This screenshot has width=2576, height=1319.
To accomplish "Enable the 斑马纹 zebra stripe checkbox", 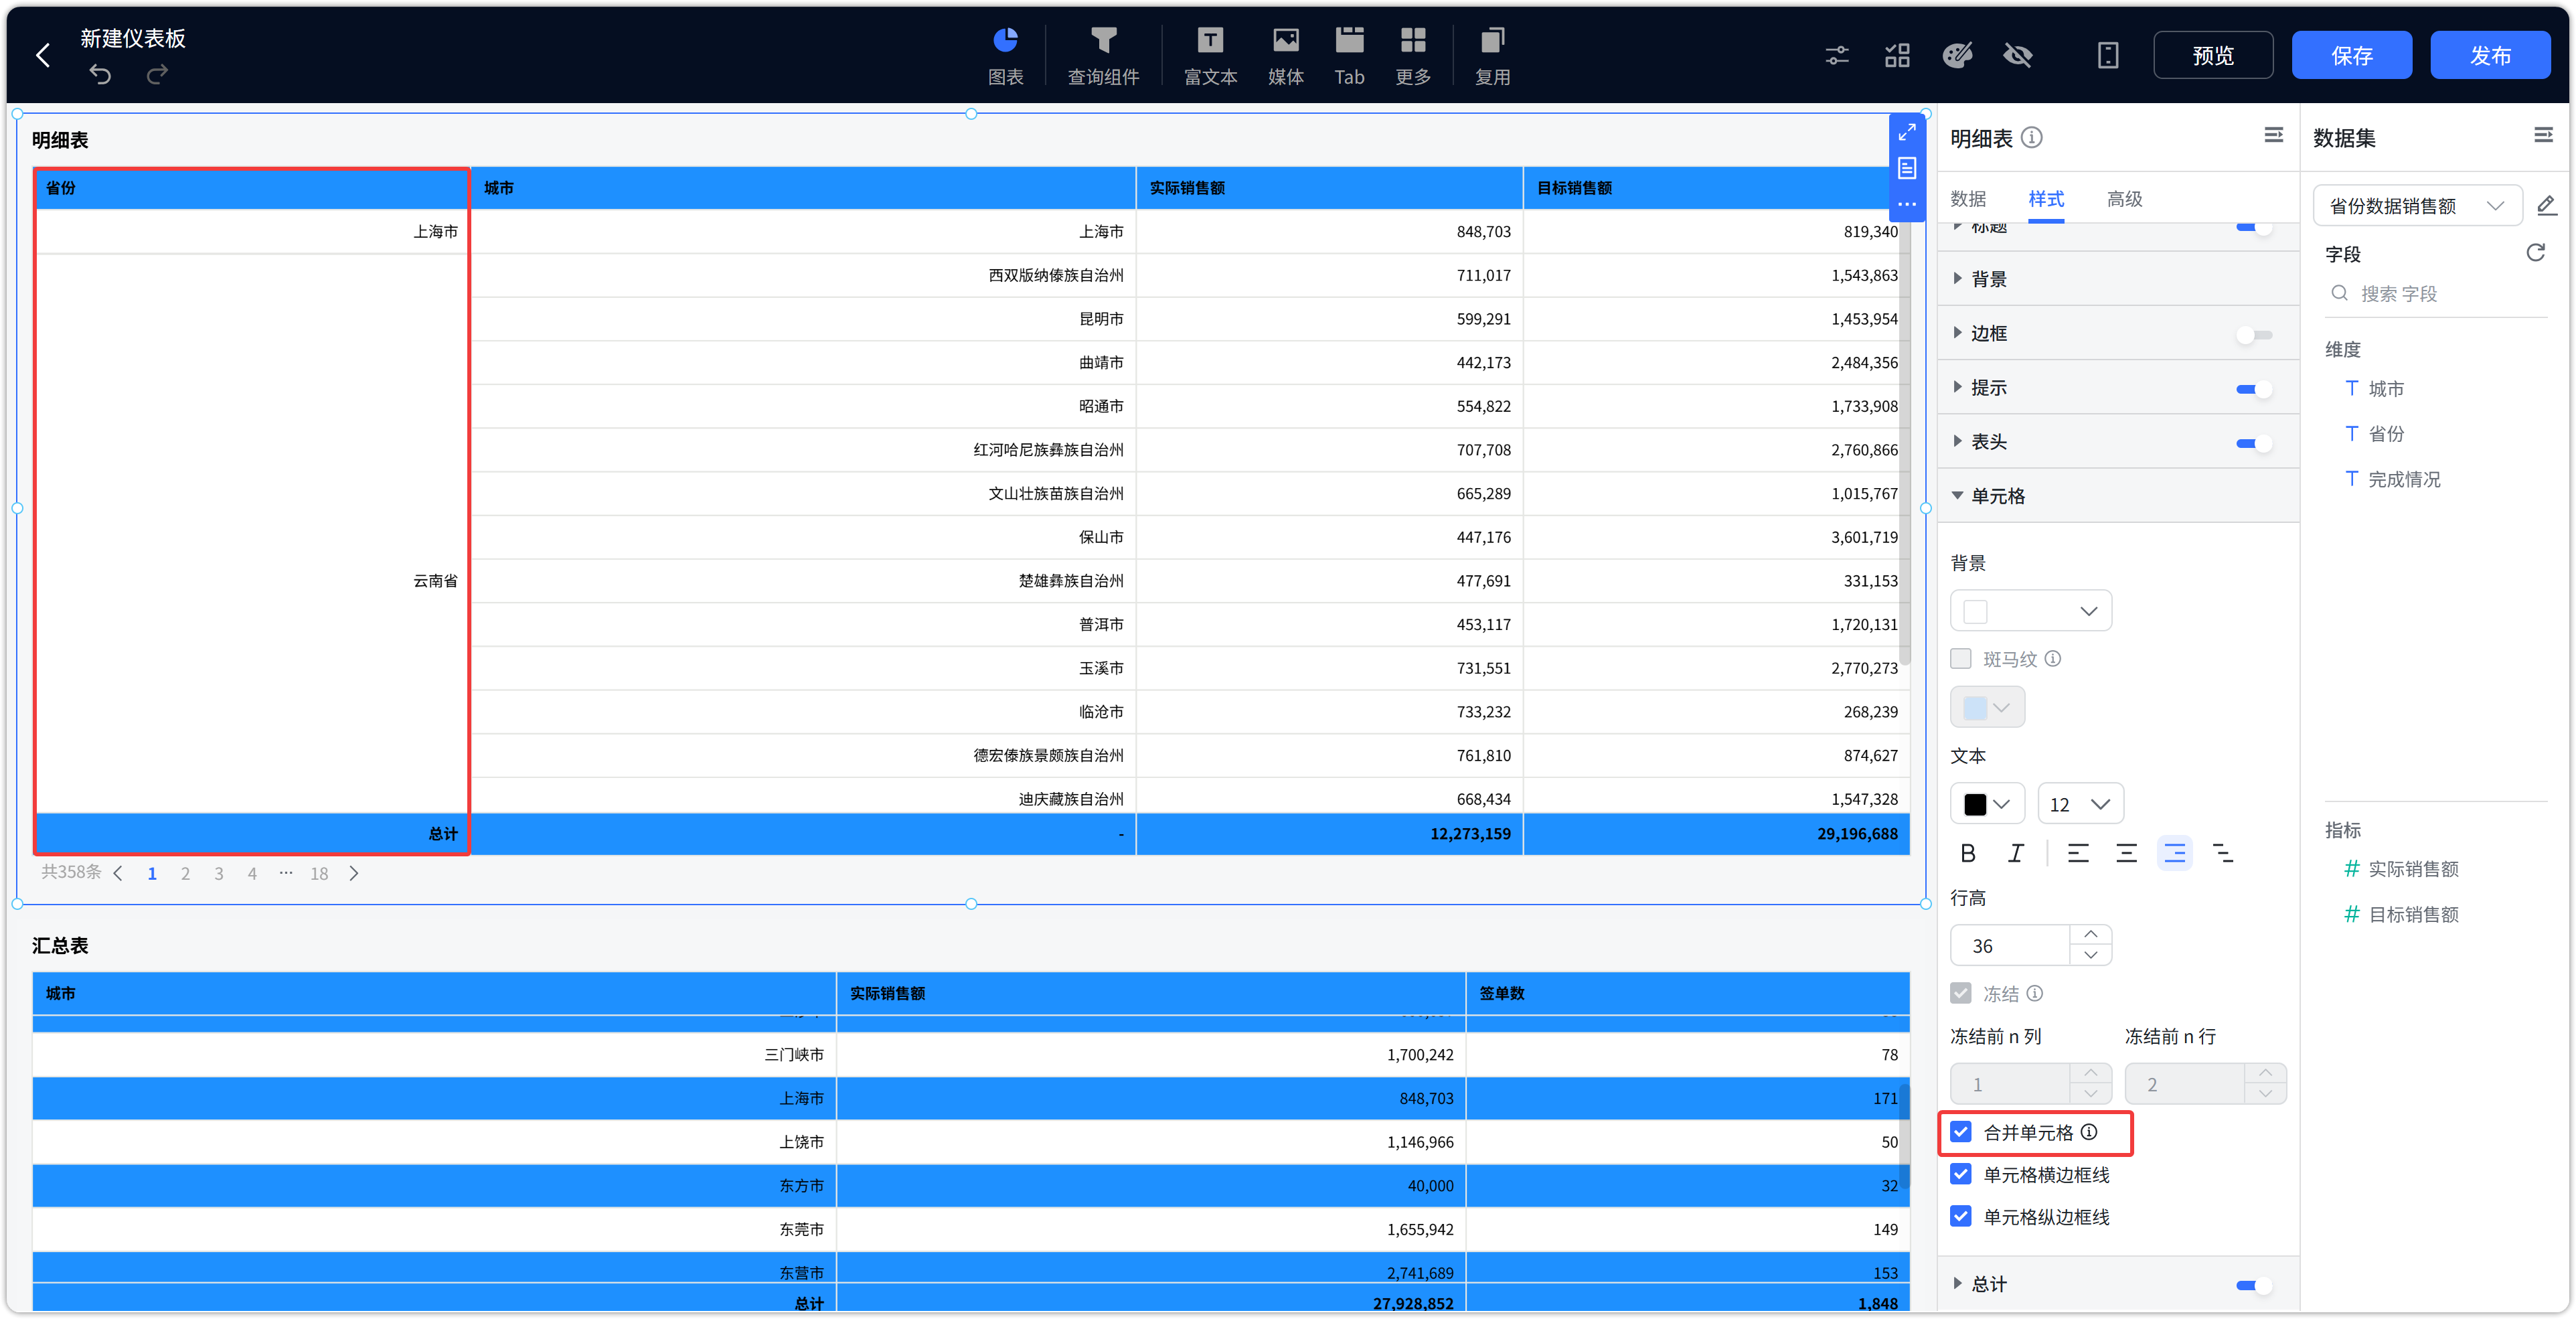I will 1961,658.
